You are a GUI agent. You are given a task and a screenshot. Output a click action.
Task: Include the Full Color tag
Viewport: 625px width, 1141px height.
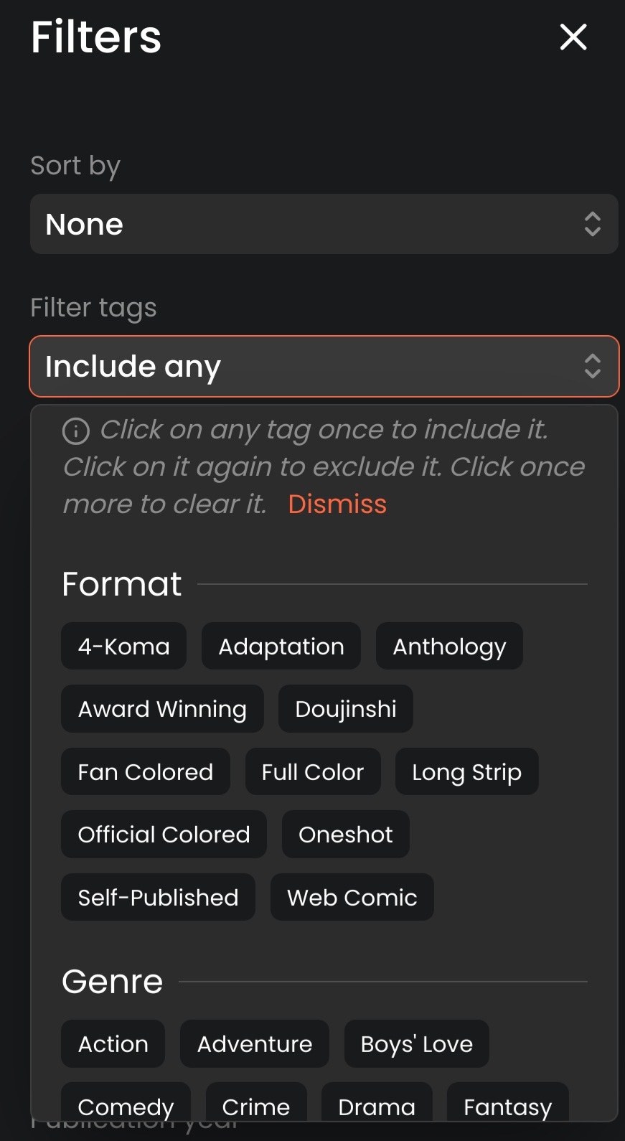coord(313,772)
